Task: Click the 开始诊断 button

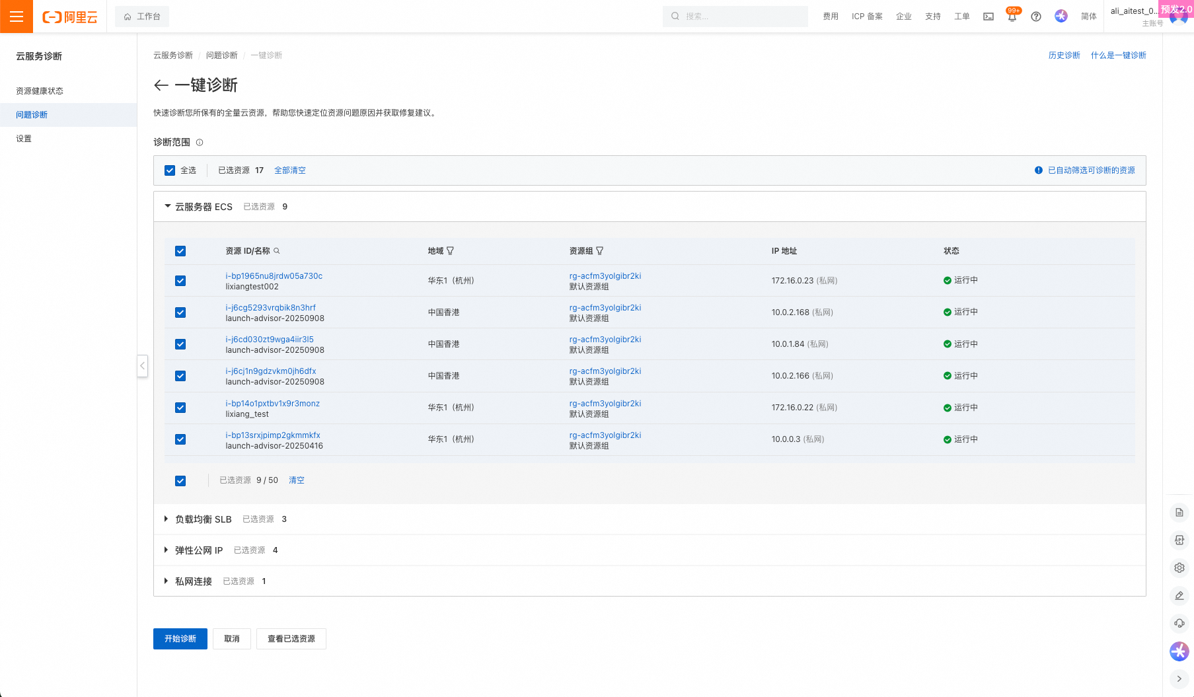Action: 180,639
